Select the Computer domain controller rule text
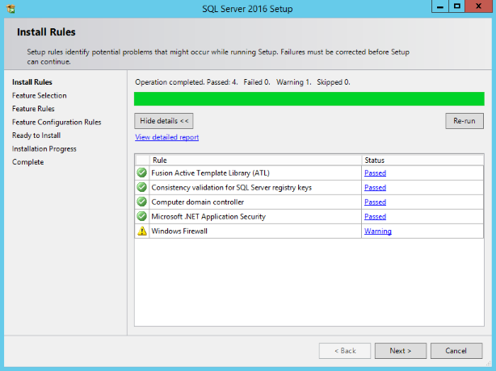Screen dimensions: 496x371 (198, 202)
